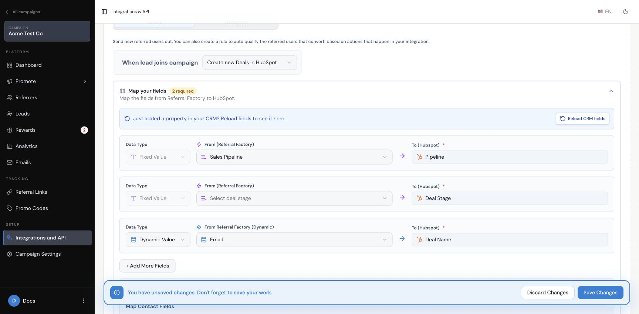Image resolution: width=639 pixels, height=314 pixels.
Task: Click the Deal Stage HubSpot field
Action: pyautogui.click(x=510, y=198)
